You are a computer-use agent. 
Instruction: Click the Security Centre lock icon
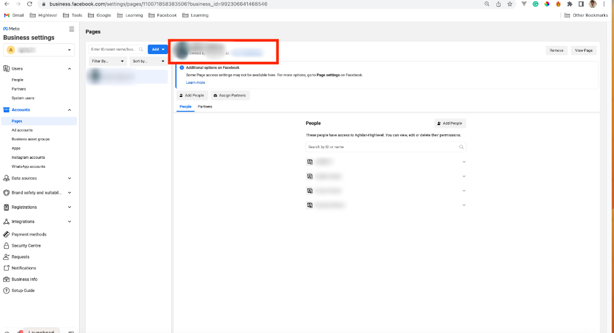(x=7, y=246)
